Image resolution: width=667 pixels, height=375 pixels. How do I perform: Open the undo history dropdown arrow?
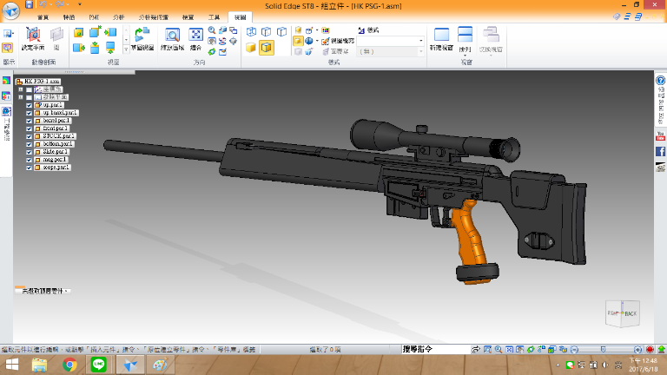point(50,4)
